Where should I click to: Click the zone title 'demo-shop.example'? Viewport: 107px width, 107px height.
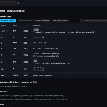[12, 11]
